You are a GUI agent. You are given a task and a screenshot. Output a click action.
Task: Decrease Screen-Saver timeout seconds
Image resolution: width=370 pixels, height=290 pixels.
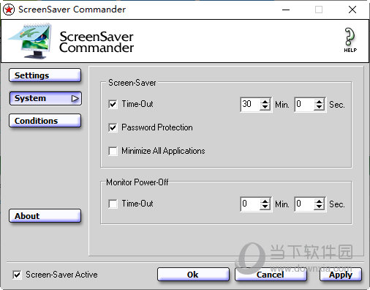coord(319,108)
